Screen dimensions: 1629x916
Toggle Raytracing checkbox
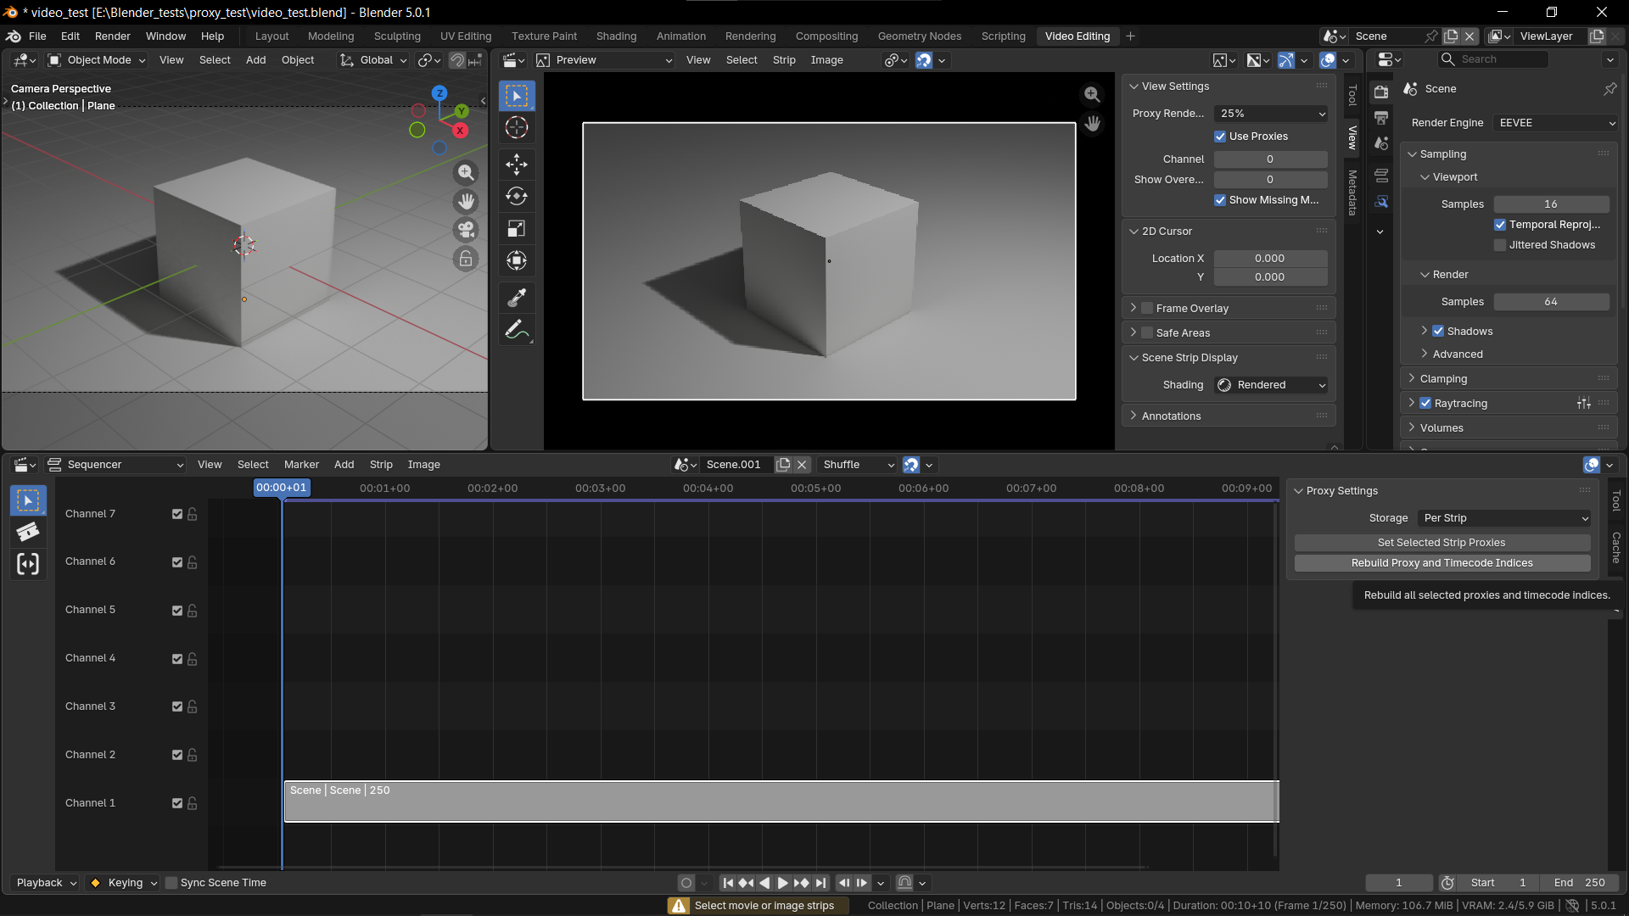[1425, 404]
